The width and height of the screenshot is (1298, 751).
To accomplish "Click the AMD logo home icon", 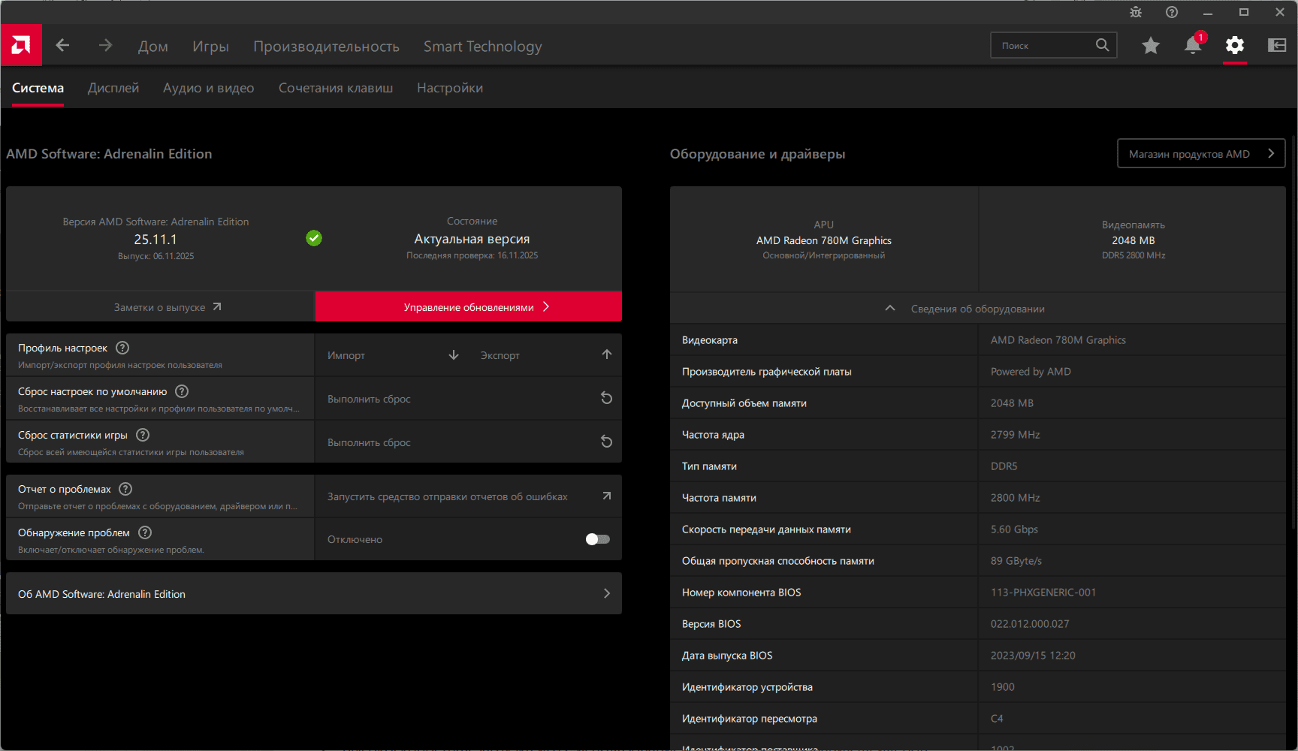I will 21,45.
